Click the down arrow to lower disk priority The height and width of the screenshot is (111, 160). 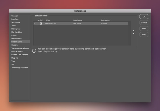(x=134, y=34)
